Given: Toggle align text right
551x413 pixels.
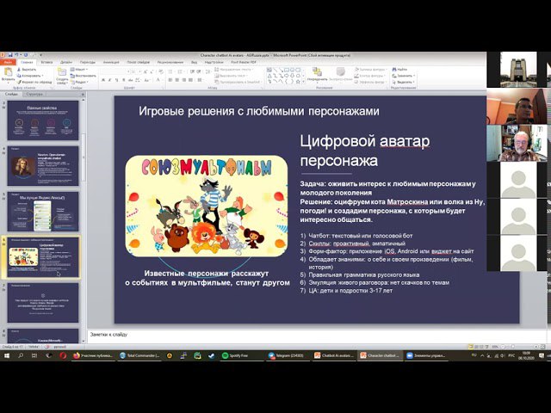Looking at the screenshot, I should pyautogui.click(x=183, y=80).
